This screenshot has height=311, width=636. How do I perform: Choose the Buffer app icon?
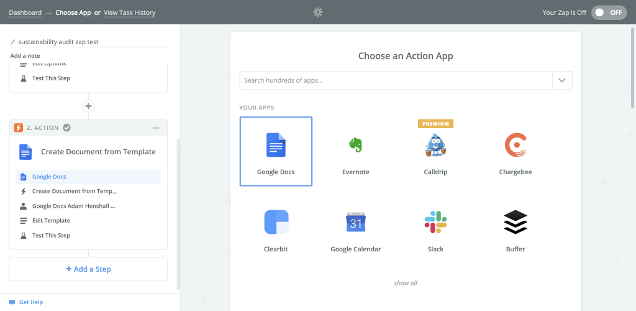tap(516, 222)
